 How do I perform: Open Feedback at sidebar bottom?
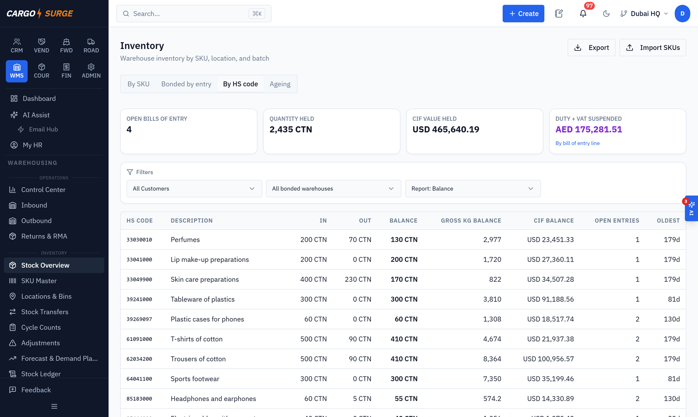point(54,390)
